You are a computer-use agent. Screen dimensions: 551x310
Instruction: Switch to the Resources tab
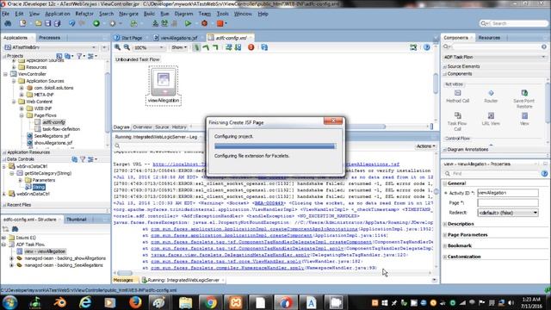tap(489, 38)
